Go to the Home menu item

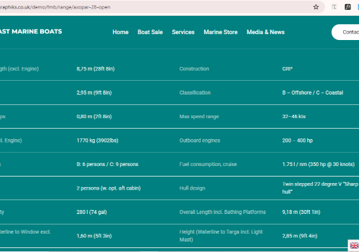coord(120,32)
